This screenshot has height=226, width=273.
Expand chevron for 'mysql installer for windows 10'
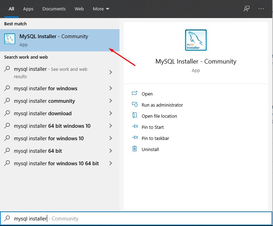(x=110, y=138)
